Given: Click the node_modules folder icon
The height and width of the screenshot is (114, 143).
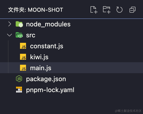Looking at the screenshot, I should [19, 24].
